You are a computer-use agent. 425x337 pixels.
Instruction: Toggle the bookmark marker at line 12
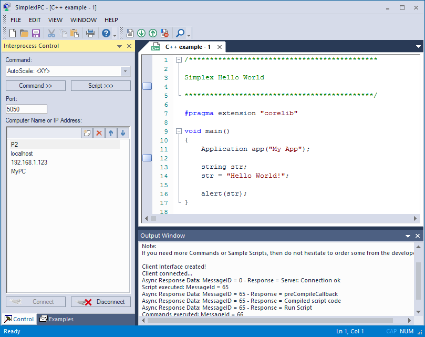pos(147,158)
